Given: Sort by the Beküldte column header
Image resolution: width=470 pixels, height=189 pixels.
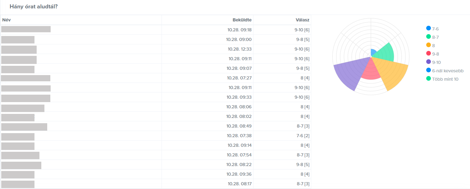Looking at the screenshot, I should [242, 20].
